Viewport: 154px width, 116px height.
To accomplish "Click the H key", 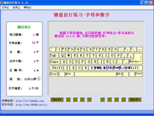I will click(x=95, y=62).
